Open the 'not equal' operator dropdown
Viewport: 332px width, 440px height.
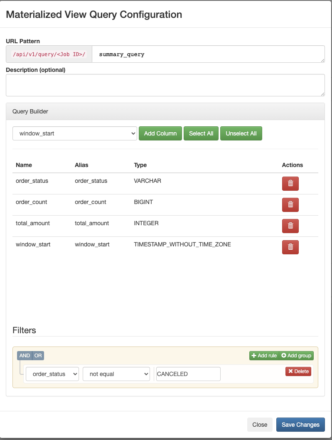(116, 374)
